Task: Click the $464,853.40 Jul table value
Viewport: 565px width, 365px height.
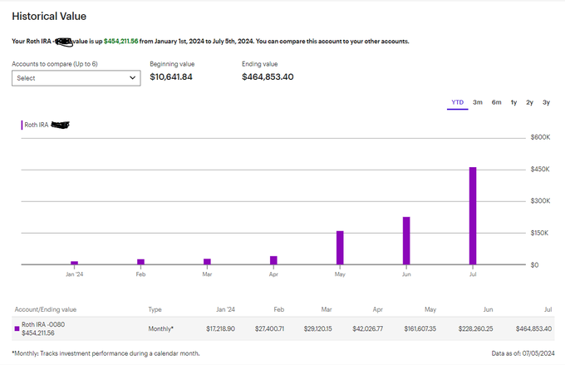Action: pos(533,328)
